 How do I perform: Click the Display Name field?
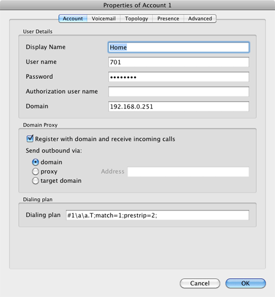click(179, 47)
